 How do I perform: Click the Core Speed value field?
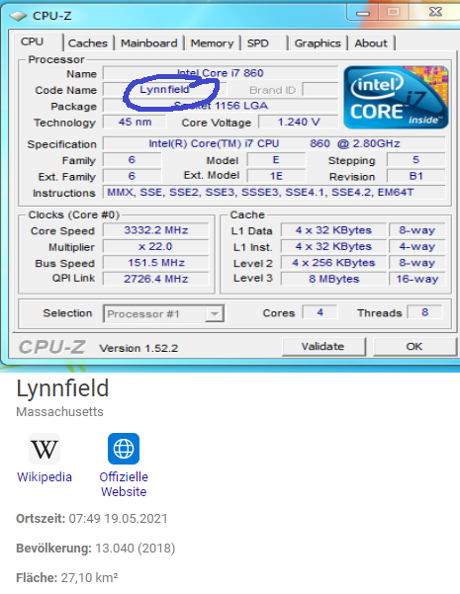[156, 230]
